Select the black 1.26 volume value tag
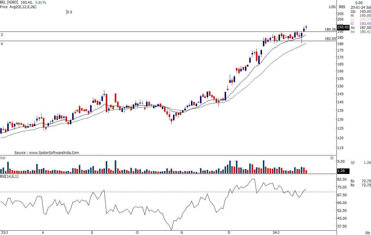 point(341,171)
